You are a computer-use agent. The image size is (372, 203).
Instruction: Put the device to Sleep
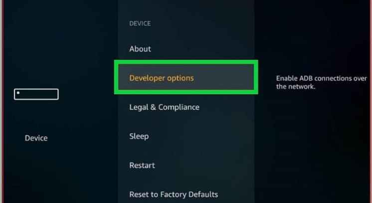tap(139, 136)
